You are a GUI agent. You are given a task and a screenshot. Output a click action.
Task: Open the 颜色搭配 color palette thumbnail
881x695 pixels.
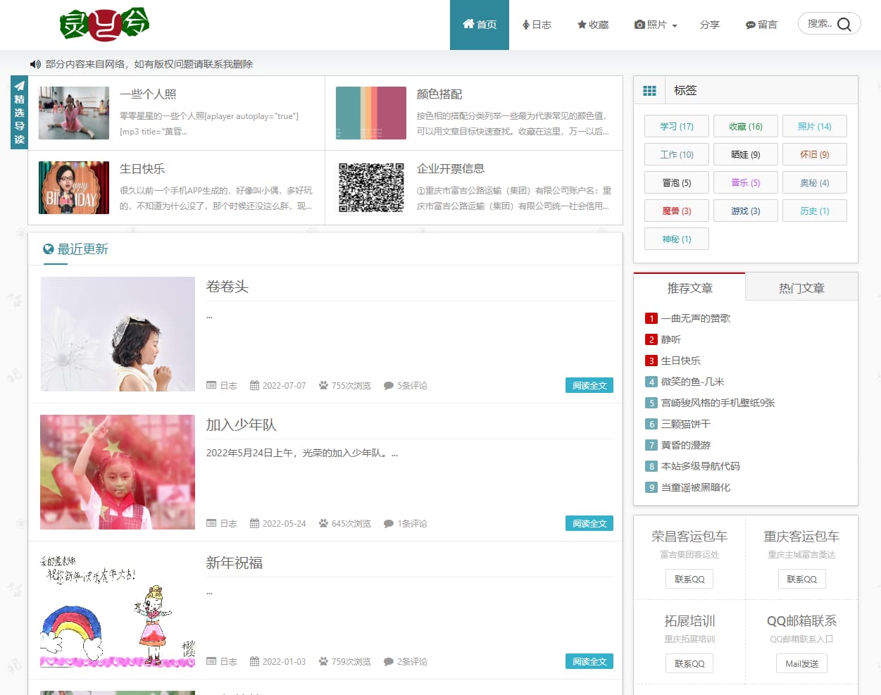coord(371,113)
